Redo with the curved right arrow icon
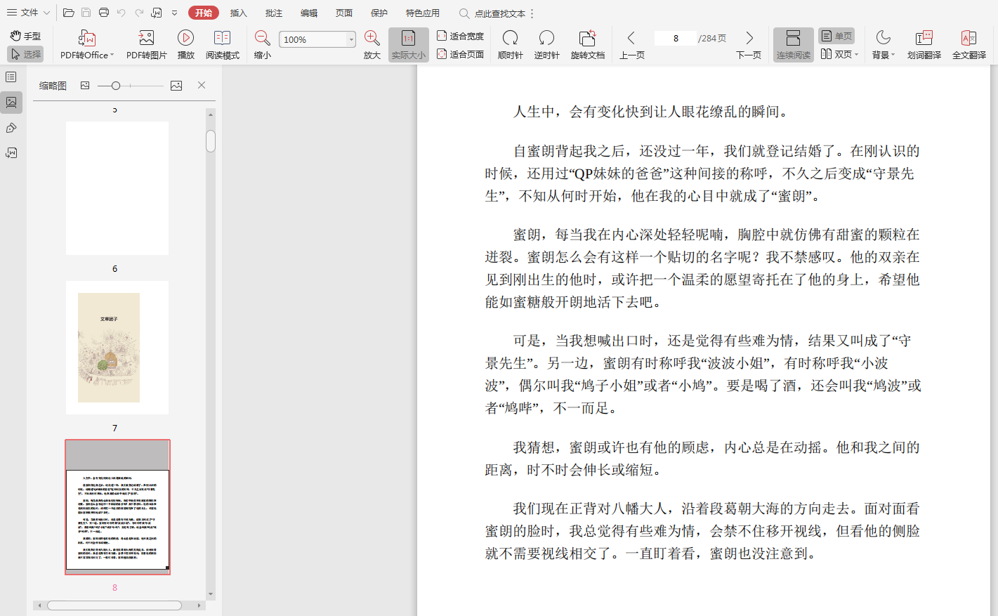This screenshot has width=998, height=616. (x=139, y=13)
